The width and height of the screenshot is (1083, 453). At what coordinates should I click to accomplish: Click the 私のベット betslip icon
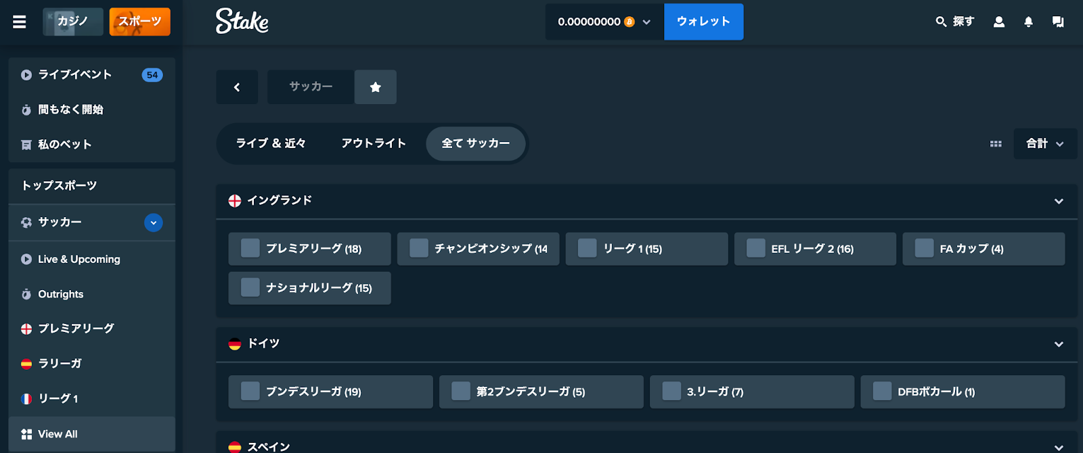26,145
